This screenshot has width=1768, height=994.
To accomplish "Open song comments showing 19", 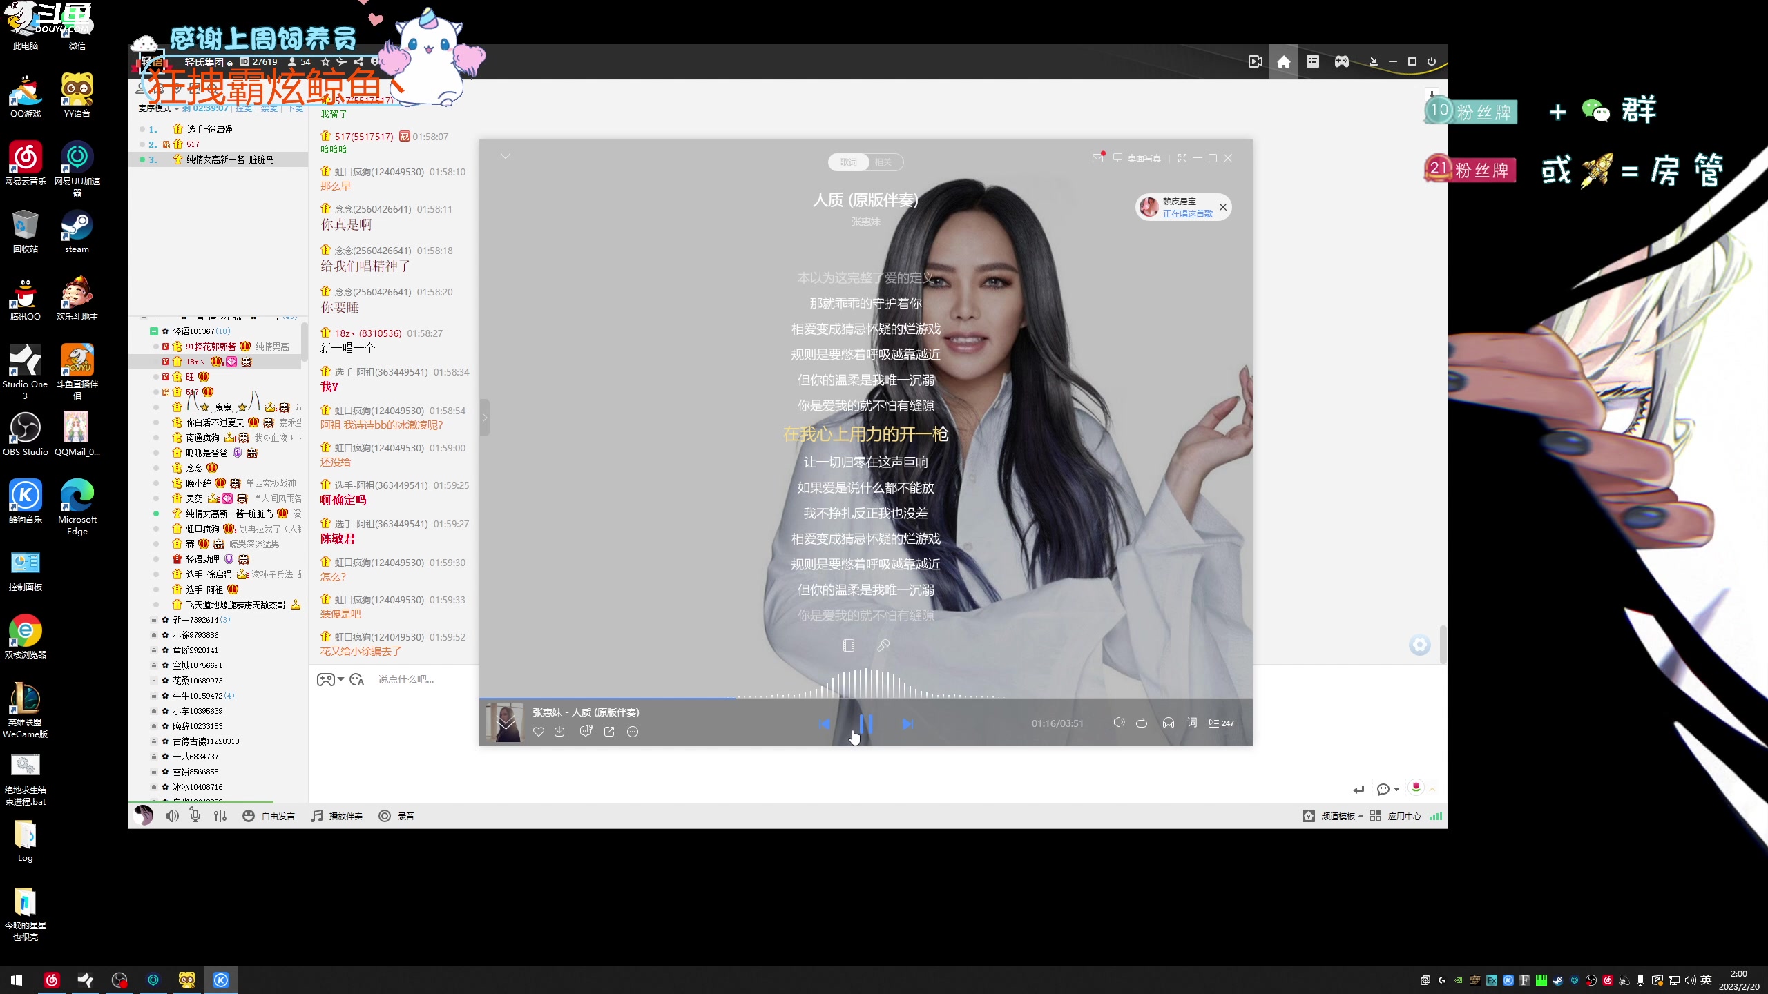I will (x=586, y=731).
